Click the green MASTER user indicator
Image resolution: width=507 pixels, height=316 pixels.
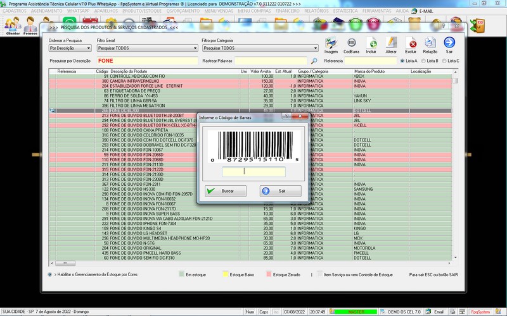[356, 312]
